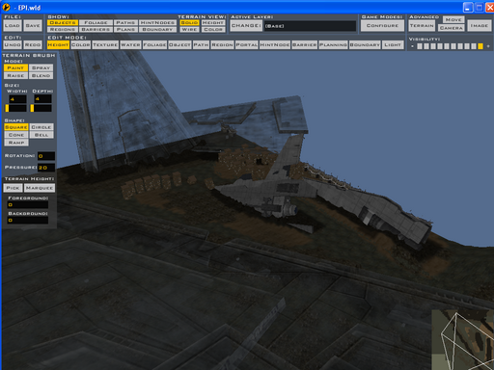Screen dimensions: 494x370
Task: Select Raise brush mode
Action: click(15, 76)
